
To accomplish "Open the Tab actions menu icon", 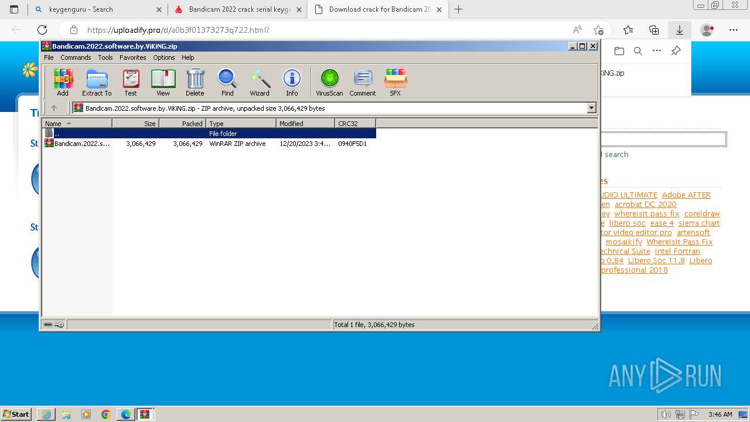I will [x=14, y=9].
